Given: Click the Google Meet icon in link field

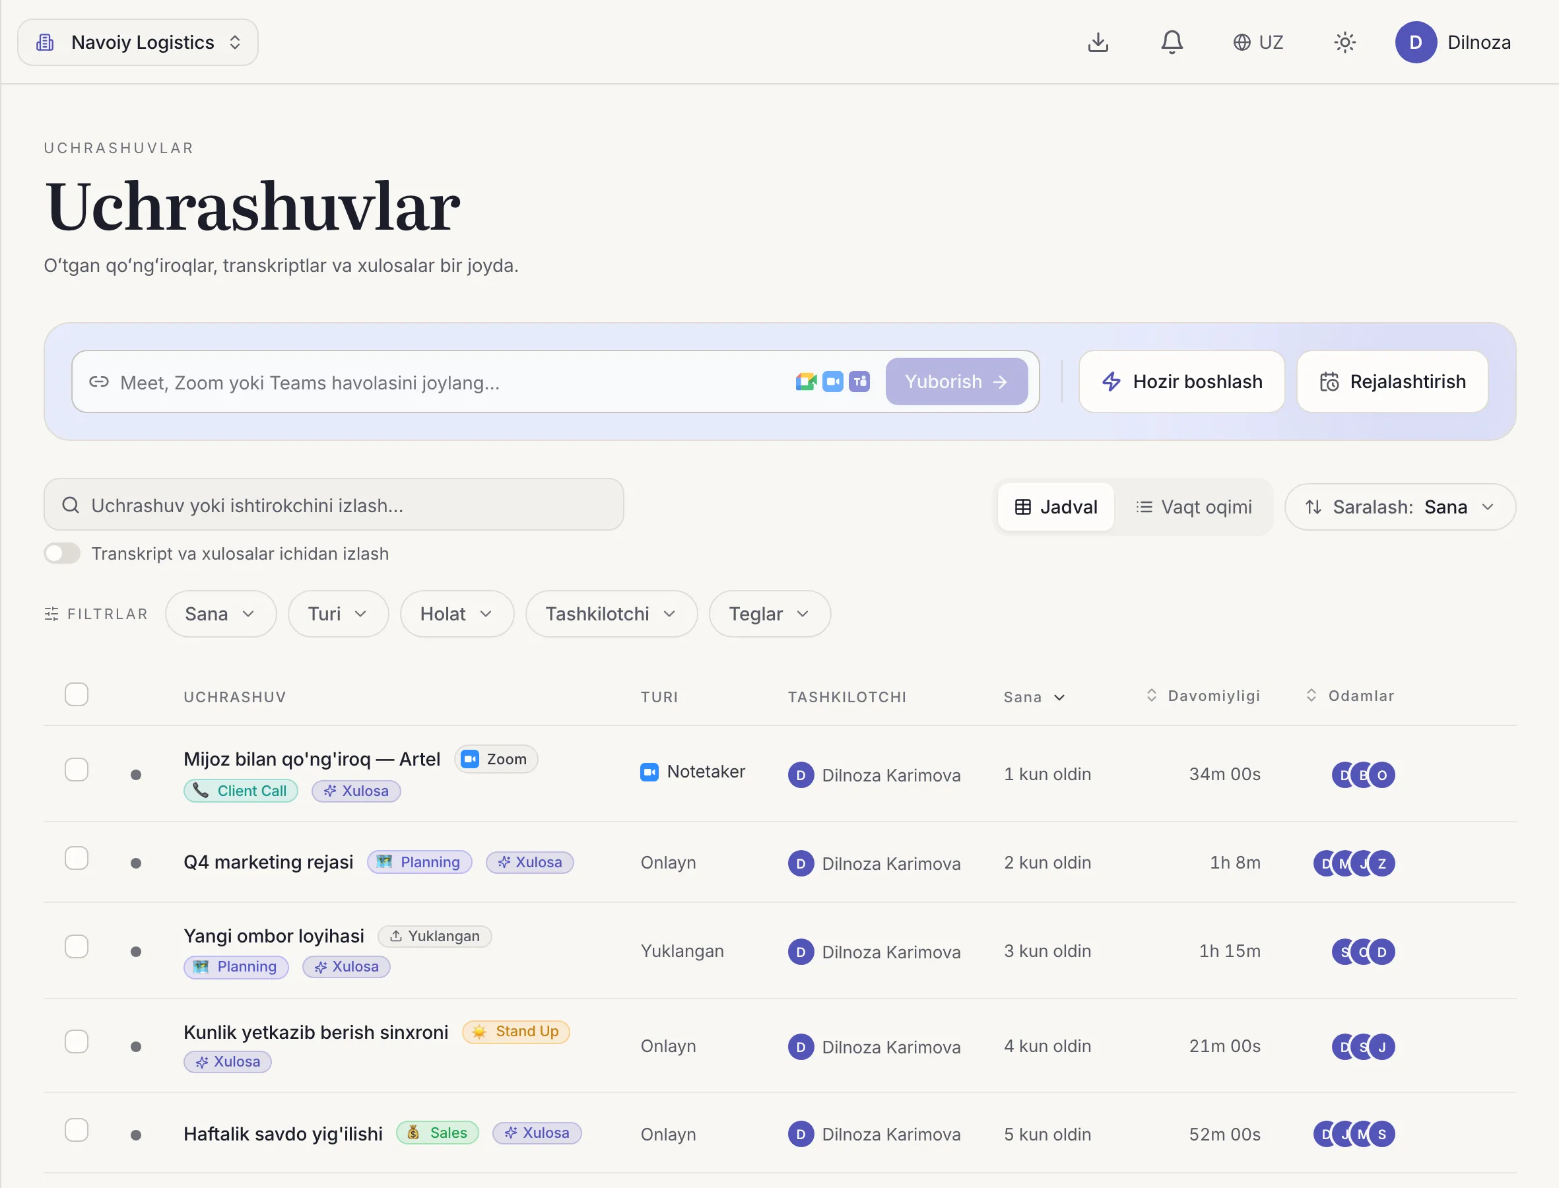Looking at the screenshot, I should tap(805, 382).
